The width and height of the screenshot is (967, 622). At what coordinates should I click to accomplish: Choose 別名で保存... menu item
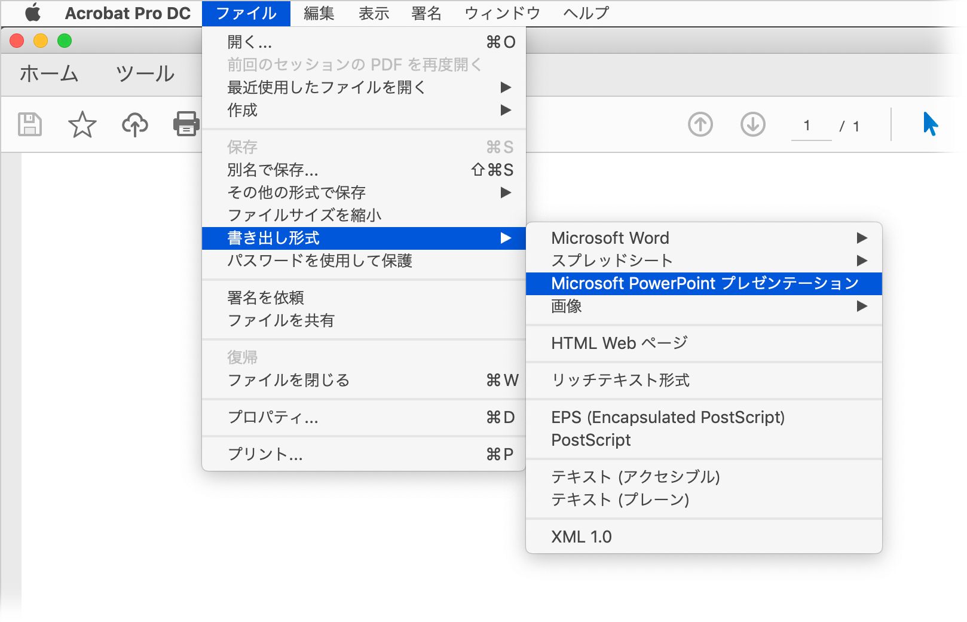point(364,170)
